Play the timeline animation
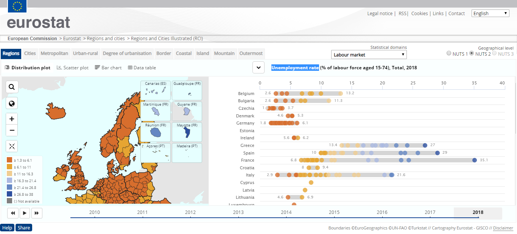 (x=25, y=213)
